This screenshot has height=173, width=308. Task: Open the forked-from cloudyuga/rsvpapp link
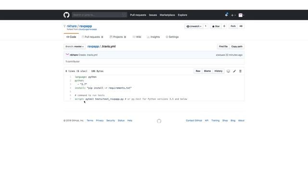[88, 29]
